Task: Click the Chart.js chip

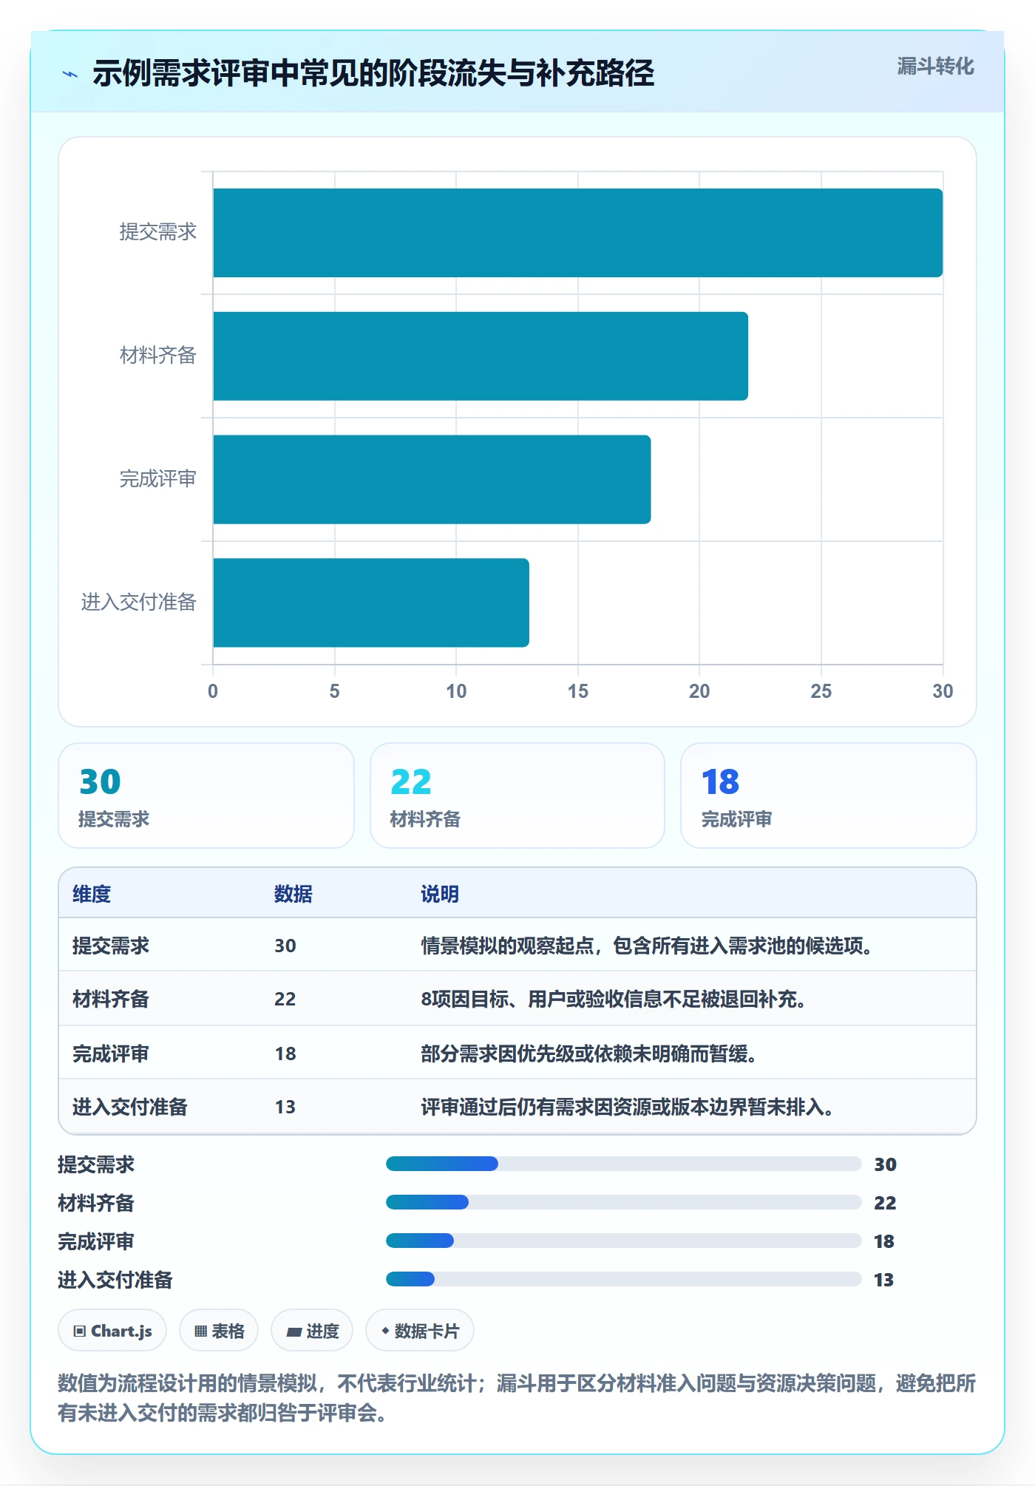Action: [x=112, y=1331]
